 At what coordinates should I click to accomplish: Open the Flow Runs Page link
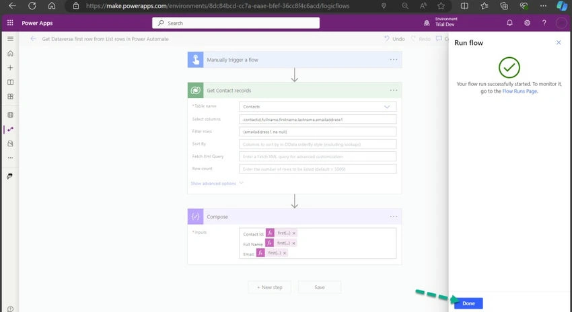(x=520, y=91)
